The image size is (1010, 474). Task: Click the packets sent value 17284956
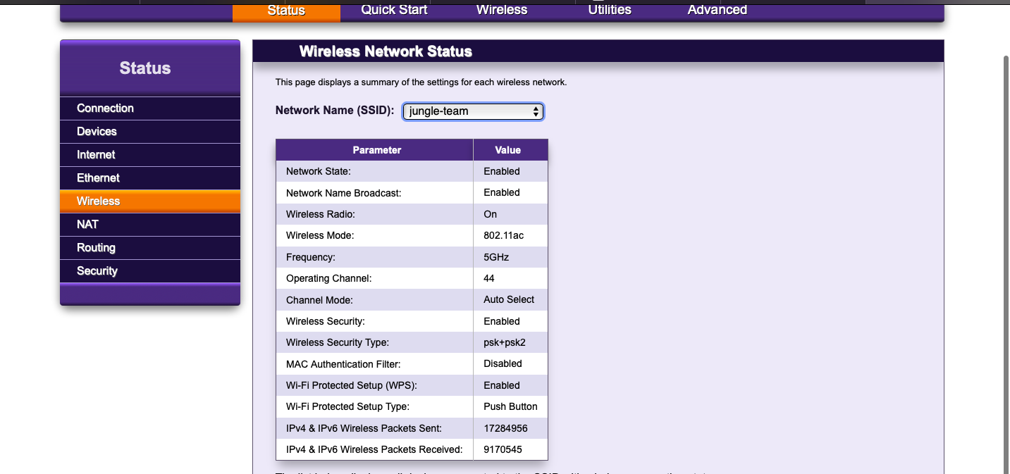pos(505,428)
